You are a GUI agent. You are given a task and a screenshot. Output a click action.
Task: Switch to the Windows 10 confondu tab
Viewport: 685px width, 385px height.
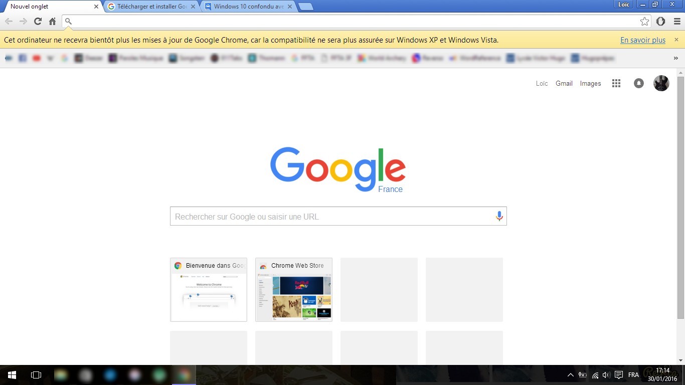(248, 7)
